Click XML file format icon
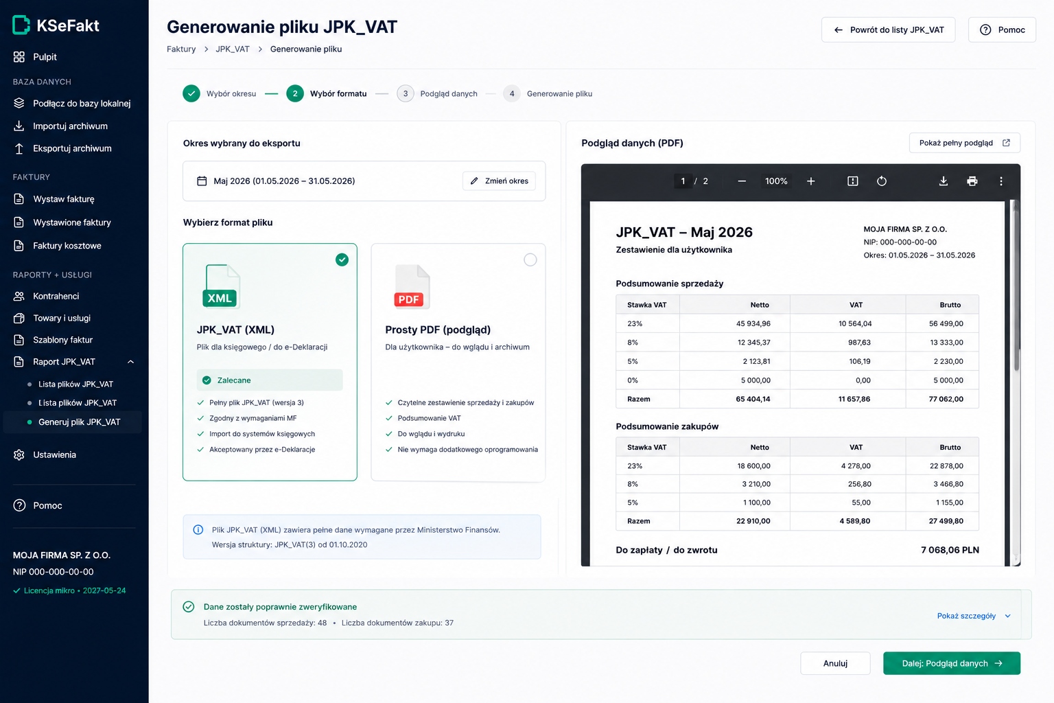1054x703 pixels. click(222, 286)
